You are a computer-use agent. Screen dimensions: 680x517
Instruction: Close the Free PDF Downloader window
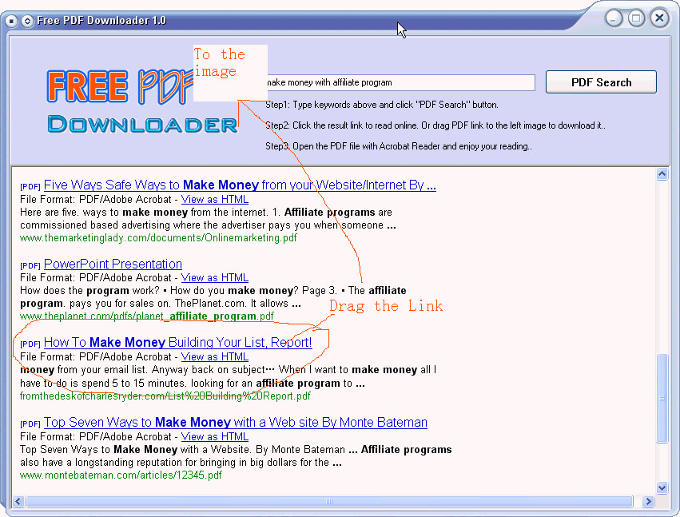click(659, 18)
